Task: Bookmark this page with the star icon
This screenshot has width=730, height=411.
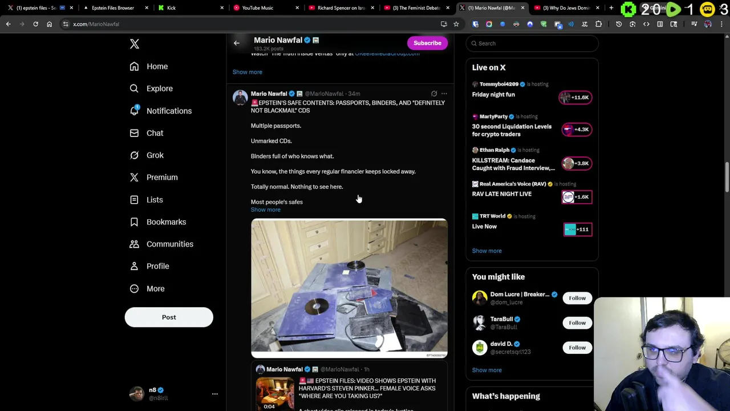Action: click(x=456, y=24)
